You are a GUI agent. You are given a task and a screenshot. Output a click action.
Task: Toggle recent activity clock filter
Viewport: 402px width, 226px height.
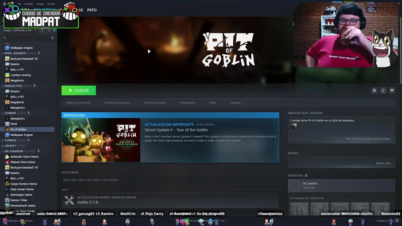pos(49,30)
